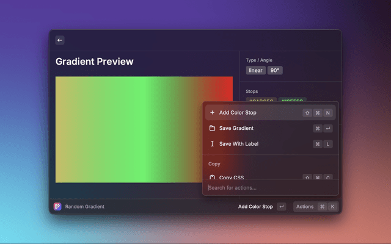Click the linear gradient type tag
The width and height of the screenshot is (391, 244).
pos(255,70)
